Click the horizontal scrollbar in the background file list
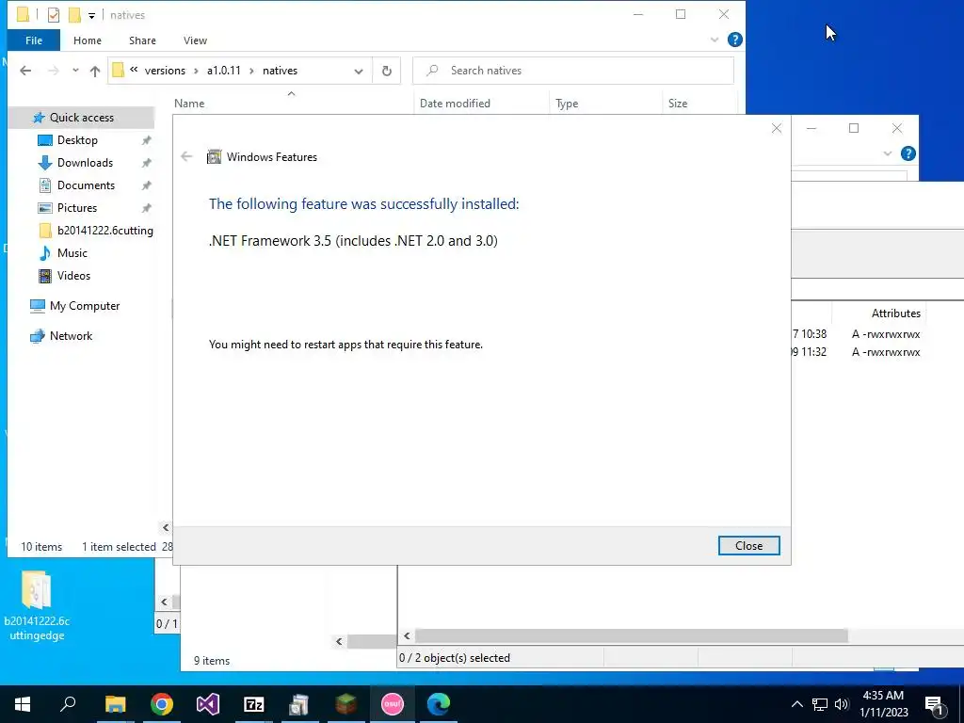 pyautogui.click(x=631, y=635)
